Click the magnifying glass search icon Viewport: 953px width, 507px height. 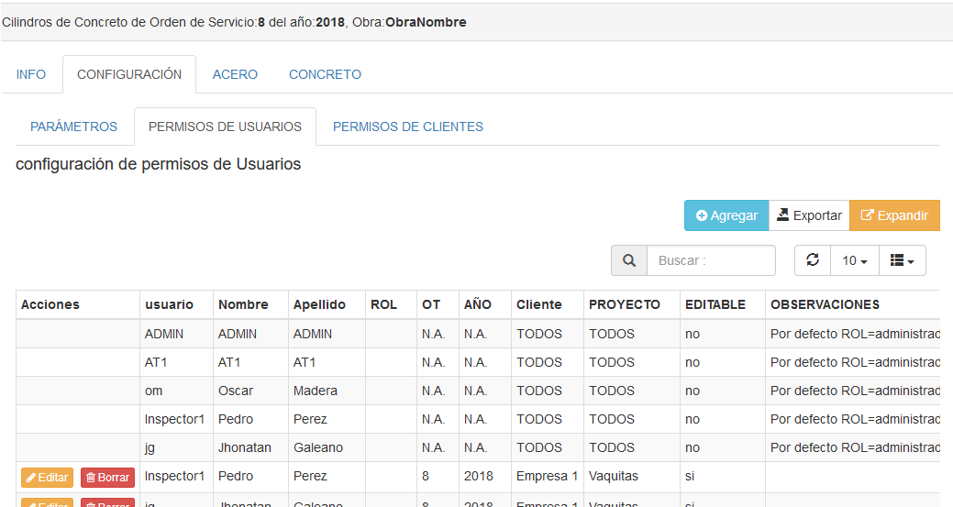629,260
